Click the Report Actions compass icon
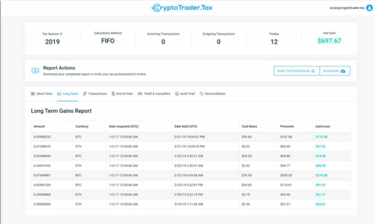 36,71
